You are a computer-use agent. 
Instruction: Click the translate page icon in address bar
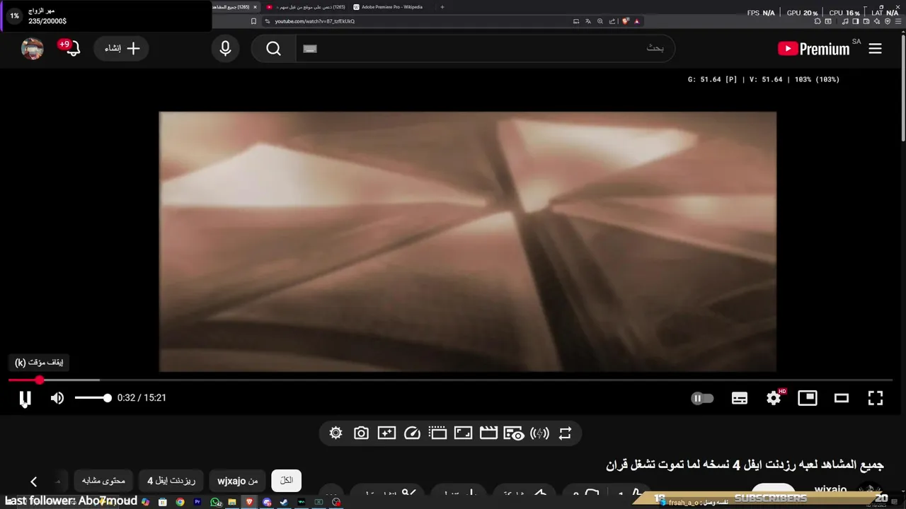click(588, 21)
